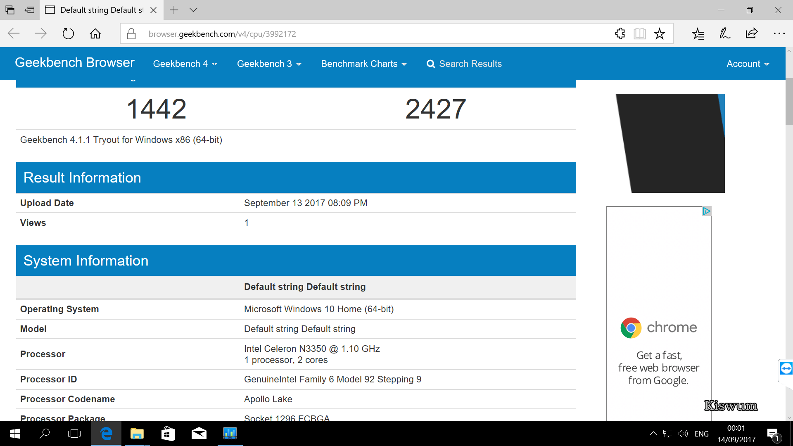Click the Apollo Lake codename value

click(x=268, y=399)
